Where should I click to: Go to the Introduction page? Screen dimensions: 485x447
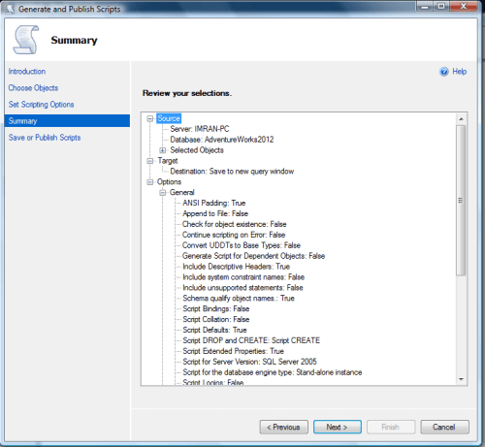27,72
